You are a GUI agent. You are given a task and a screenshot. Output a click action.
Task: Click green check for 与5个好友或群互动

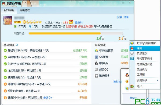[x=5, y=64]
